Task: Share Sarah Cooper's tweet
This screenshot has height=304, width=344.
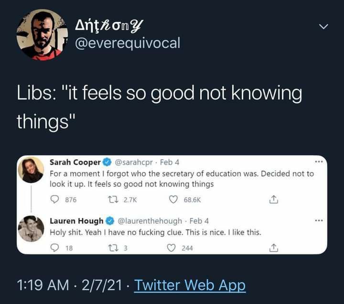Action: 274,200
